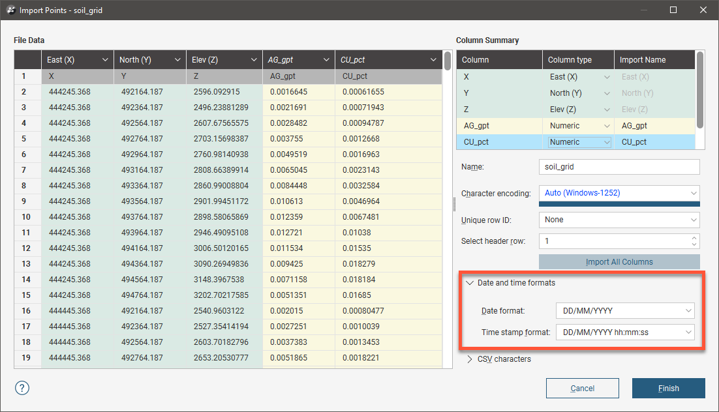Viewport: 719px width, 412px height.
Task: Change column type for CU_pct row
Action: [x=579, y=142]
